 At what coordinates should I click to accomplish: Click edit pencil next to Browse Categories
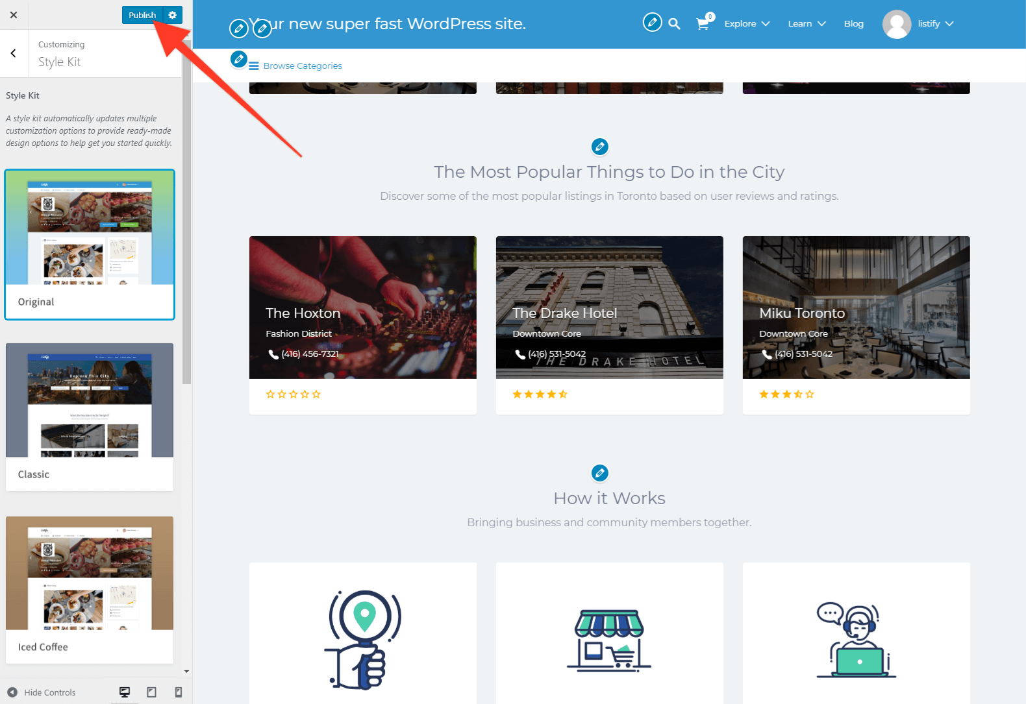tap(239, 59)
